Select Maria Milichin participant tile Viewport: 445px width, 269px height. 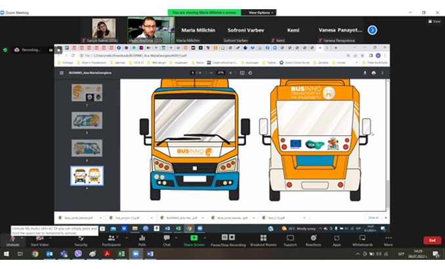tap(198, 30)
